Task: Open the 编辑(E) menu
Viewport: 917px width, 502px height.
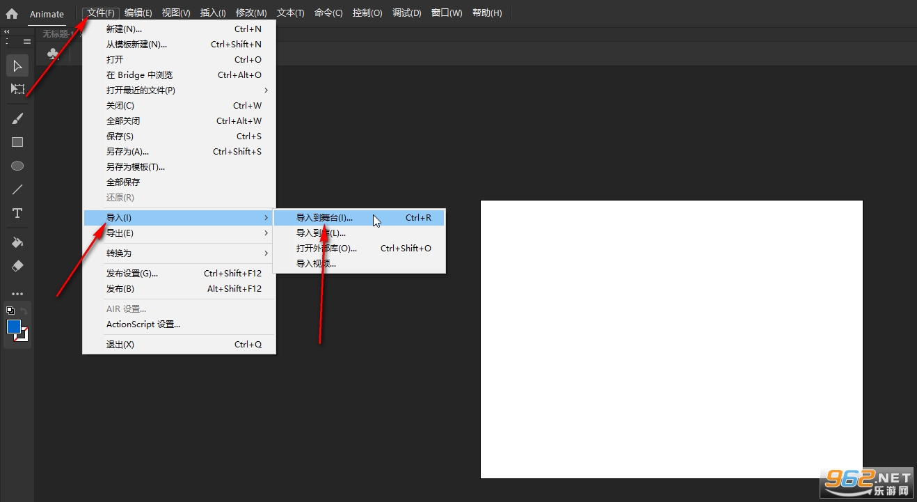Action: point(138,13)
